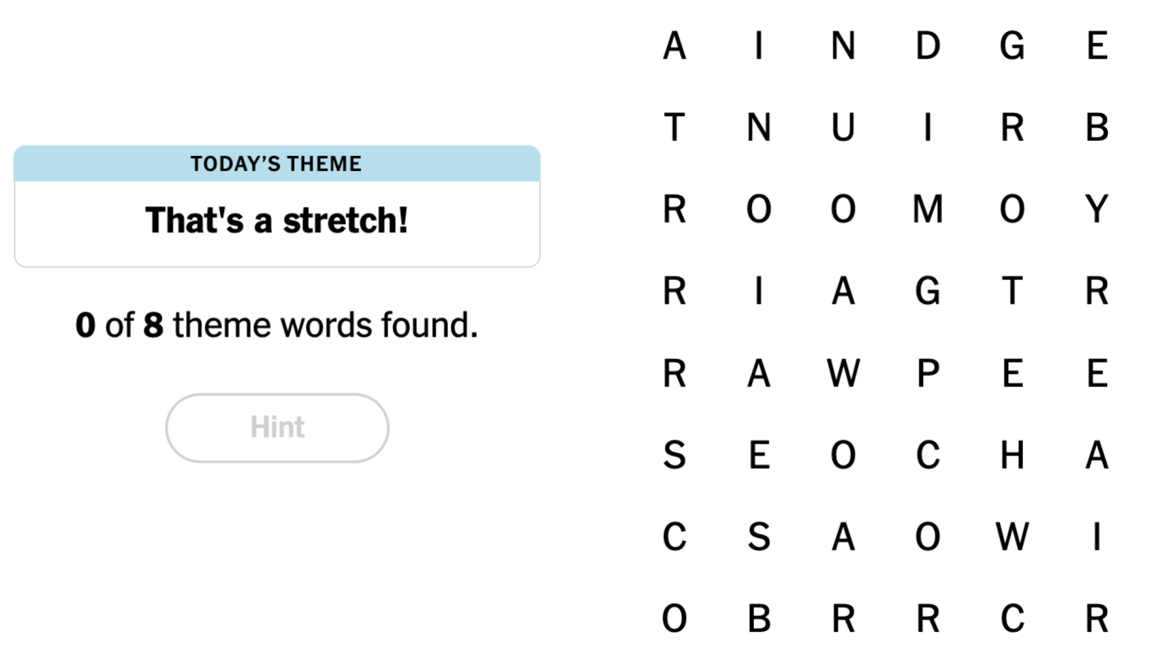Image resolution: width=1163 pixels, height=669 pixels.
Task: Select the N in the top row
Action: [x=843, y=45]
